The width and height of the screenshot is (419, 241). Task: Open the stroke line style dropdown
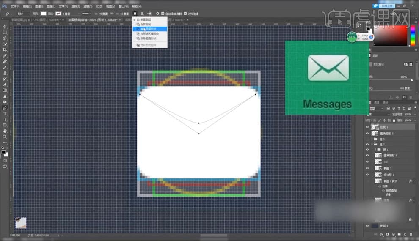[87, 14]
